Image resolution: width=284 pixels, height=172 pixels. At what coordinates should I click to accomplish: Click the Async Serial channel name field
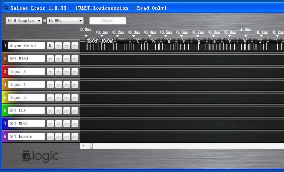pos(26,46)
